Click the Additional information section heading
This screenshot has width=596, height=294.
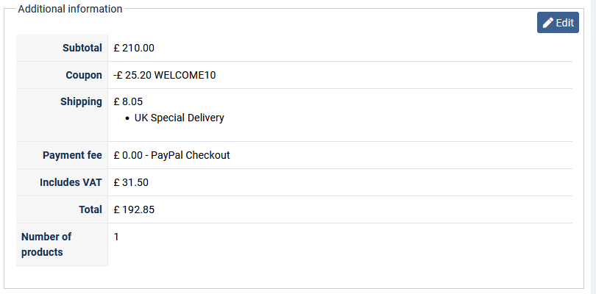pos(70,9)
